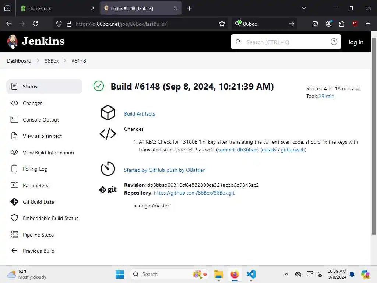Click the Embeddable Build Status shield icon
This screenshot has height=283, width=377.
[x=14, y=218]
